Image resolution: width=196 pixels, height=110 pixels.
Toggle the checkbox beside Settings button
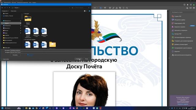(28, 55)
